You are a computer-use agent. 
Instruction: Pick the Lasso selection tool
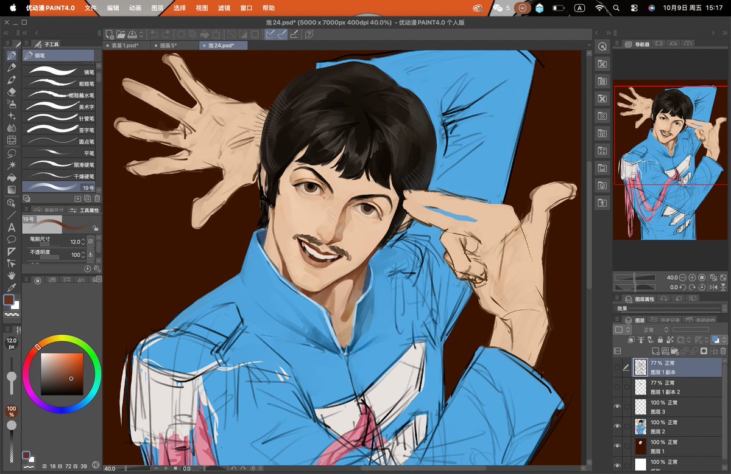pyautogui.click(x=11, y=153)
